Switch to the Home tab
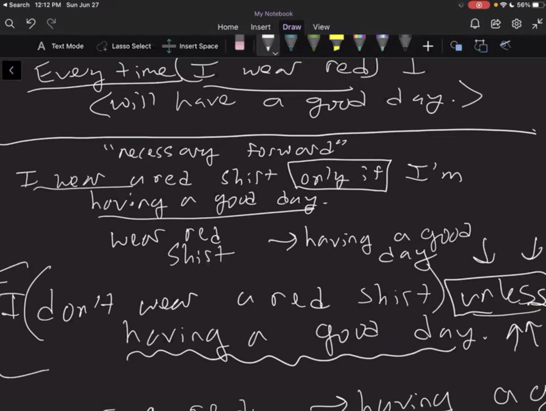 pyautogui.click(x=228, y=27)
